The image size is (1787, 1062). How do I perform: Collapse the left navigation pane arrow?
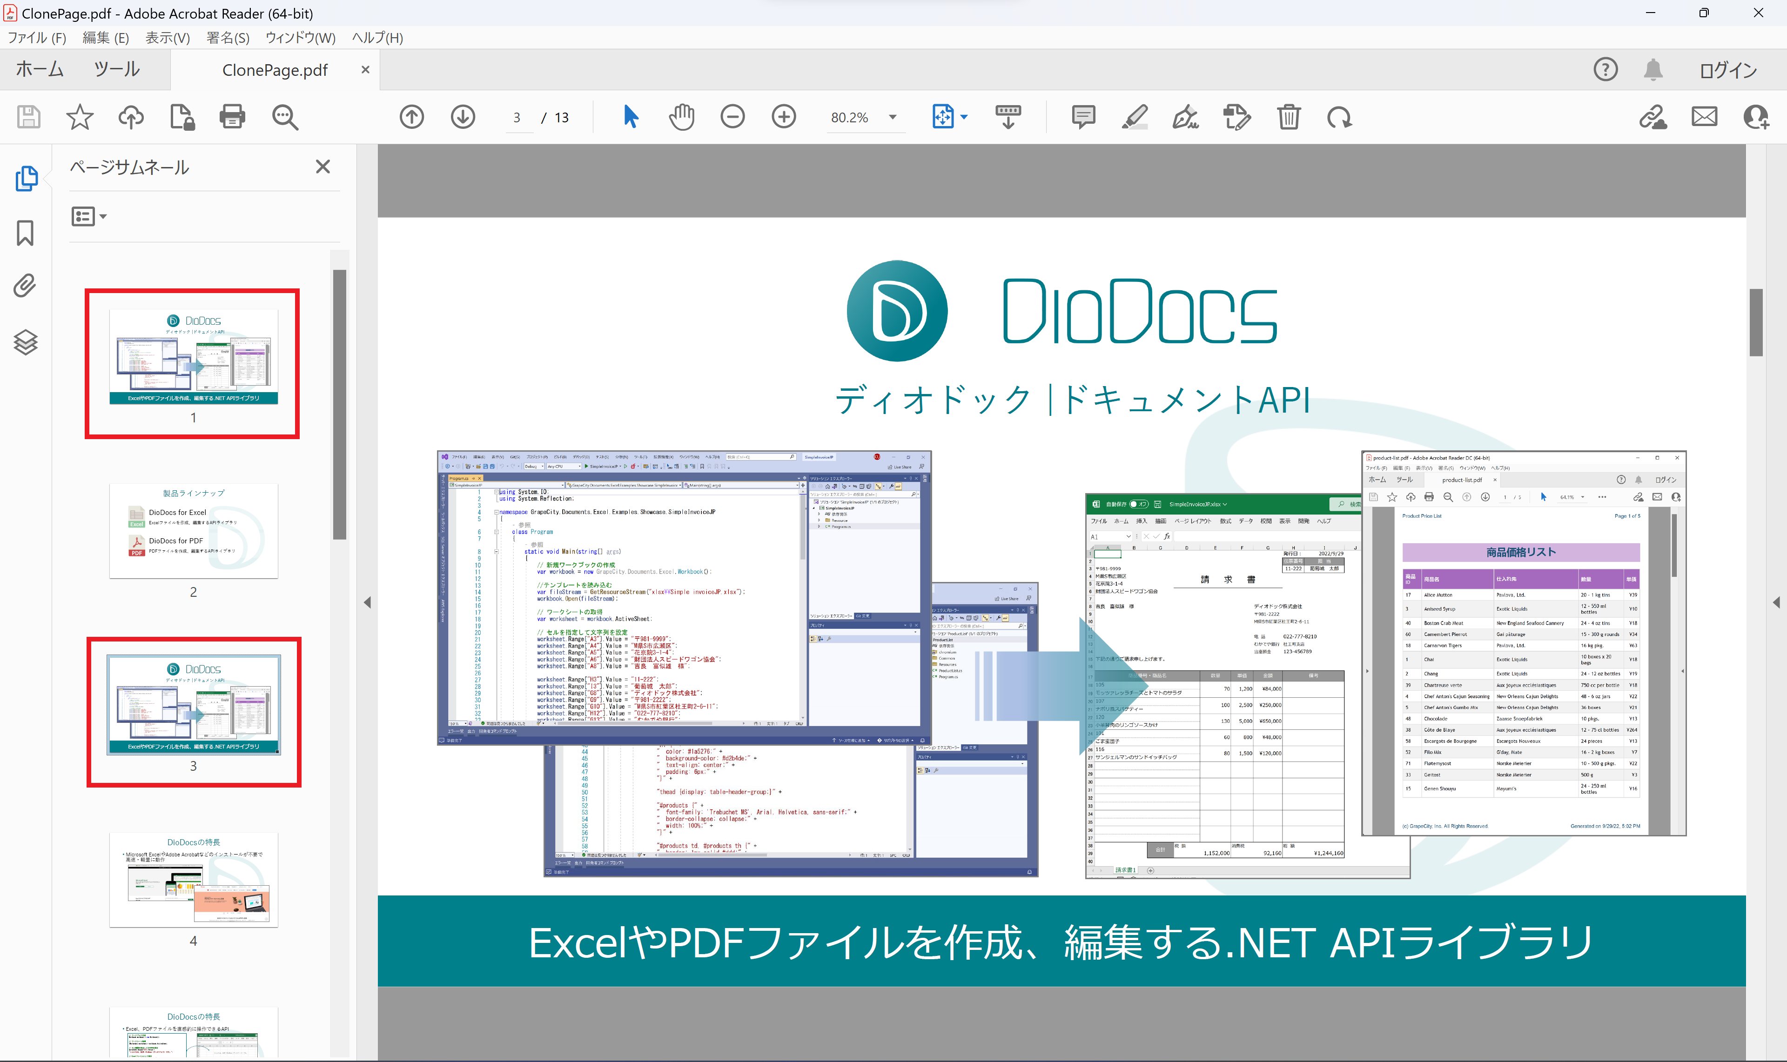(x=367, y=602)
